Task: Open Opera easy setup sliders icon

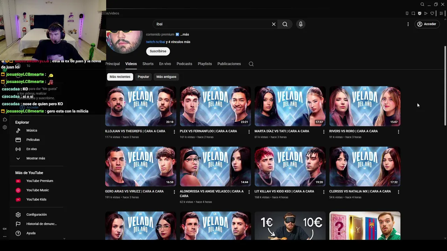Action: (441, 14)
